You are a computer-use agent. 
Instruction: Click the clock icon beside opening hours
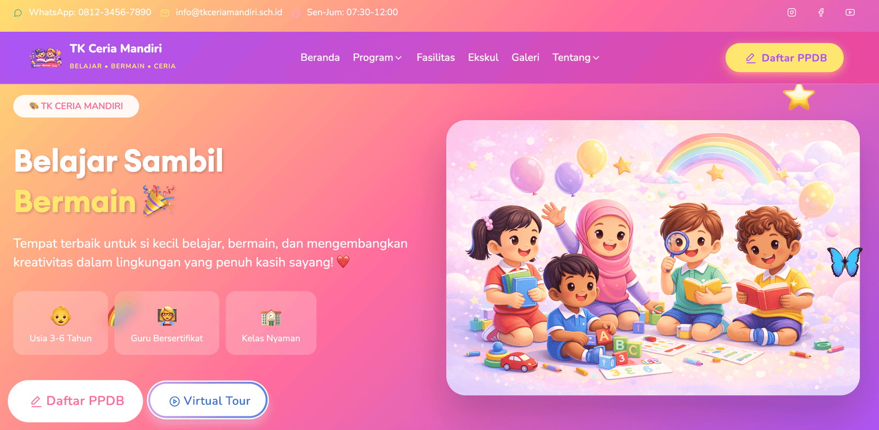click(x=296, y=13)
